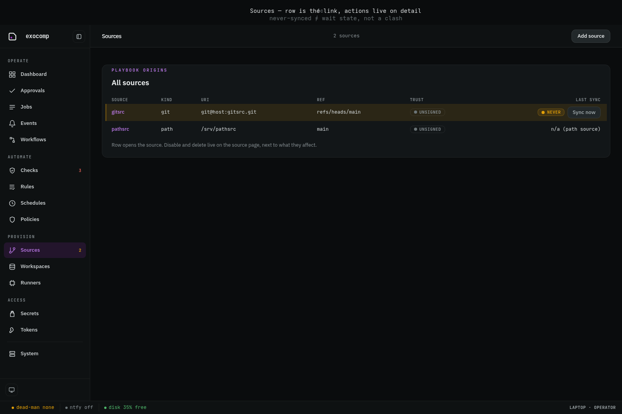Click the Checks count badge 3

pyautogui.click(x=80, y=170)
